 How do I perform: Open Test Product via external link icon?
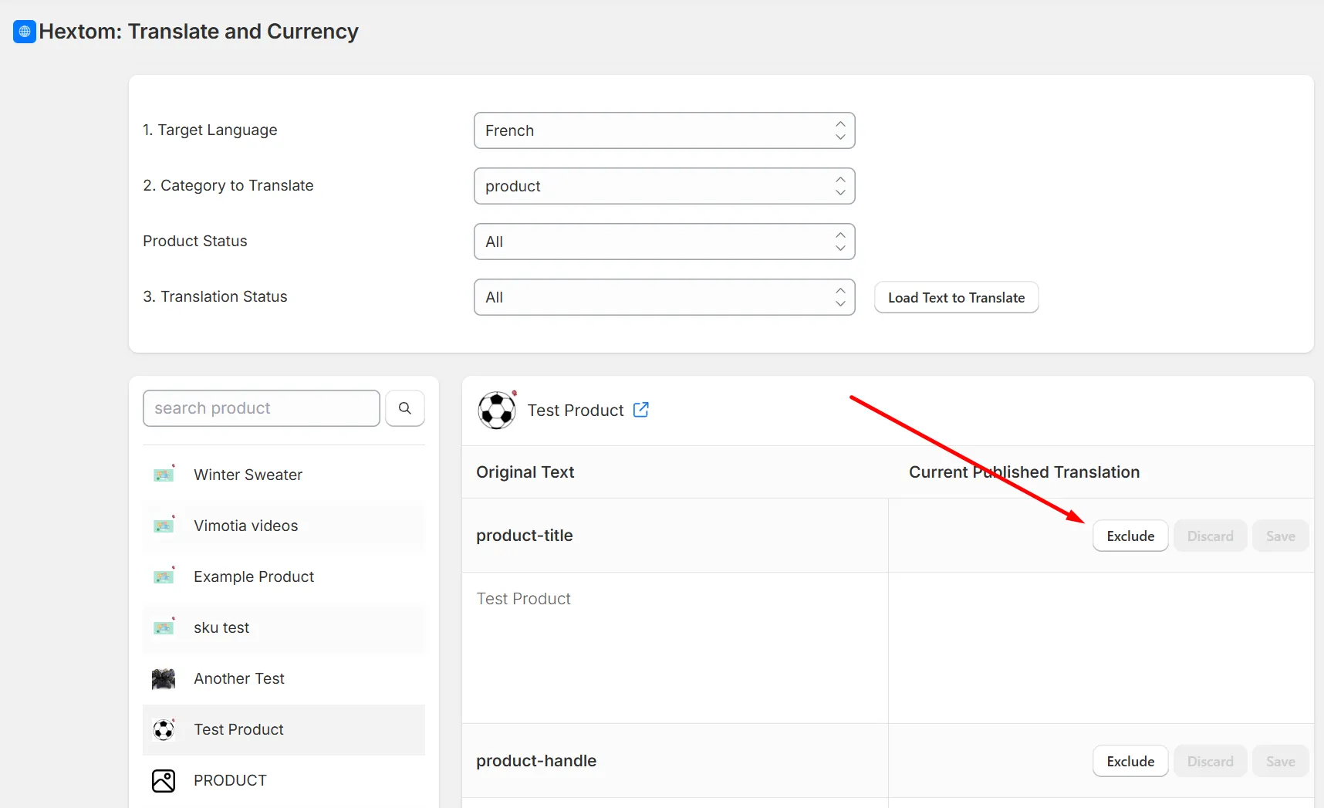[x=641, y=410]
